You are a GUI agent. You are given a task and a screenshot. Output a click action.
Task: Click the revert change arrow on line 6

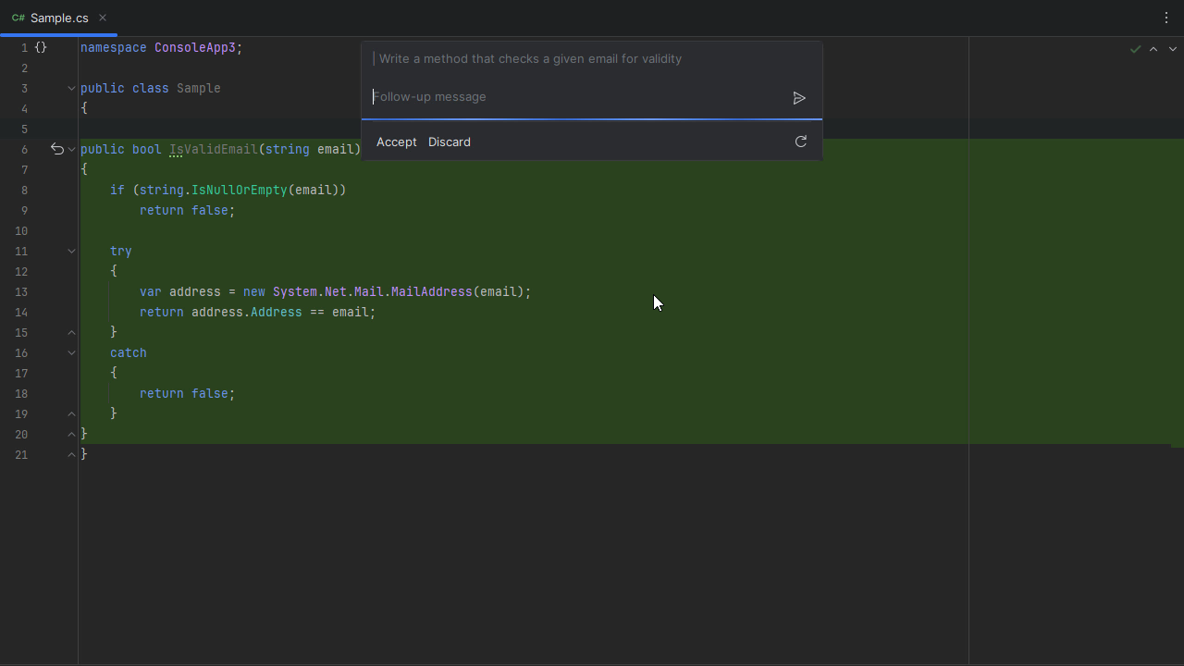tap(56, 149)
